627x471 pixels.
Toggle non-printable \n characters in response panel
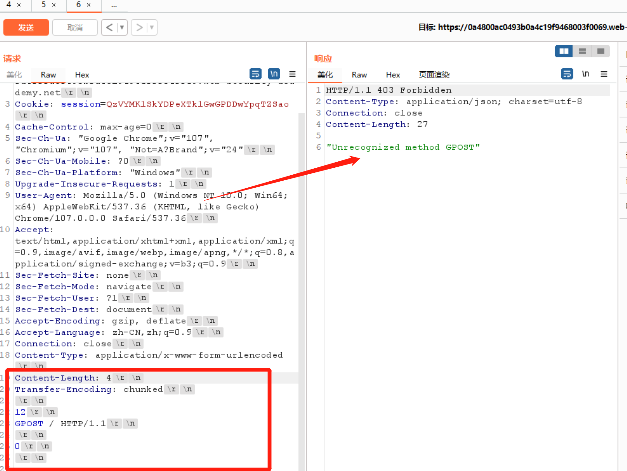pyautogui.click(x=585, y=74)
